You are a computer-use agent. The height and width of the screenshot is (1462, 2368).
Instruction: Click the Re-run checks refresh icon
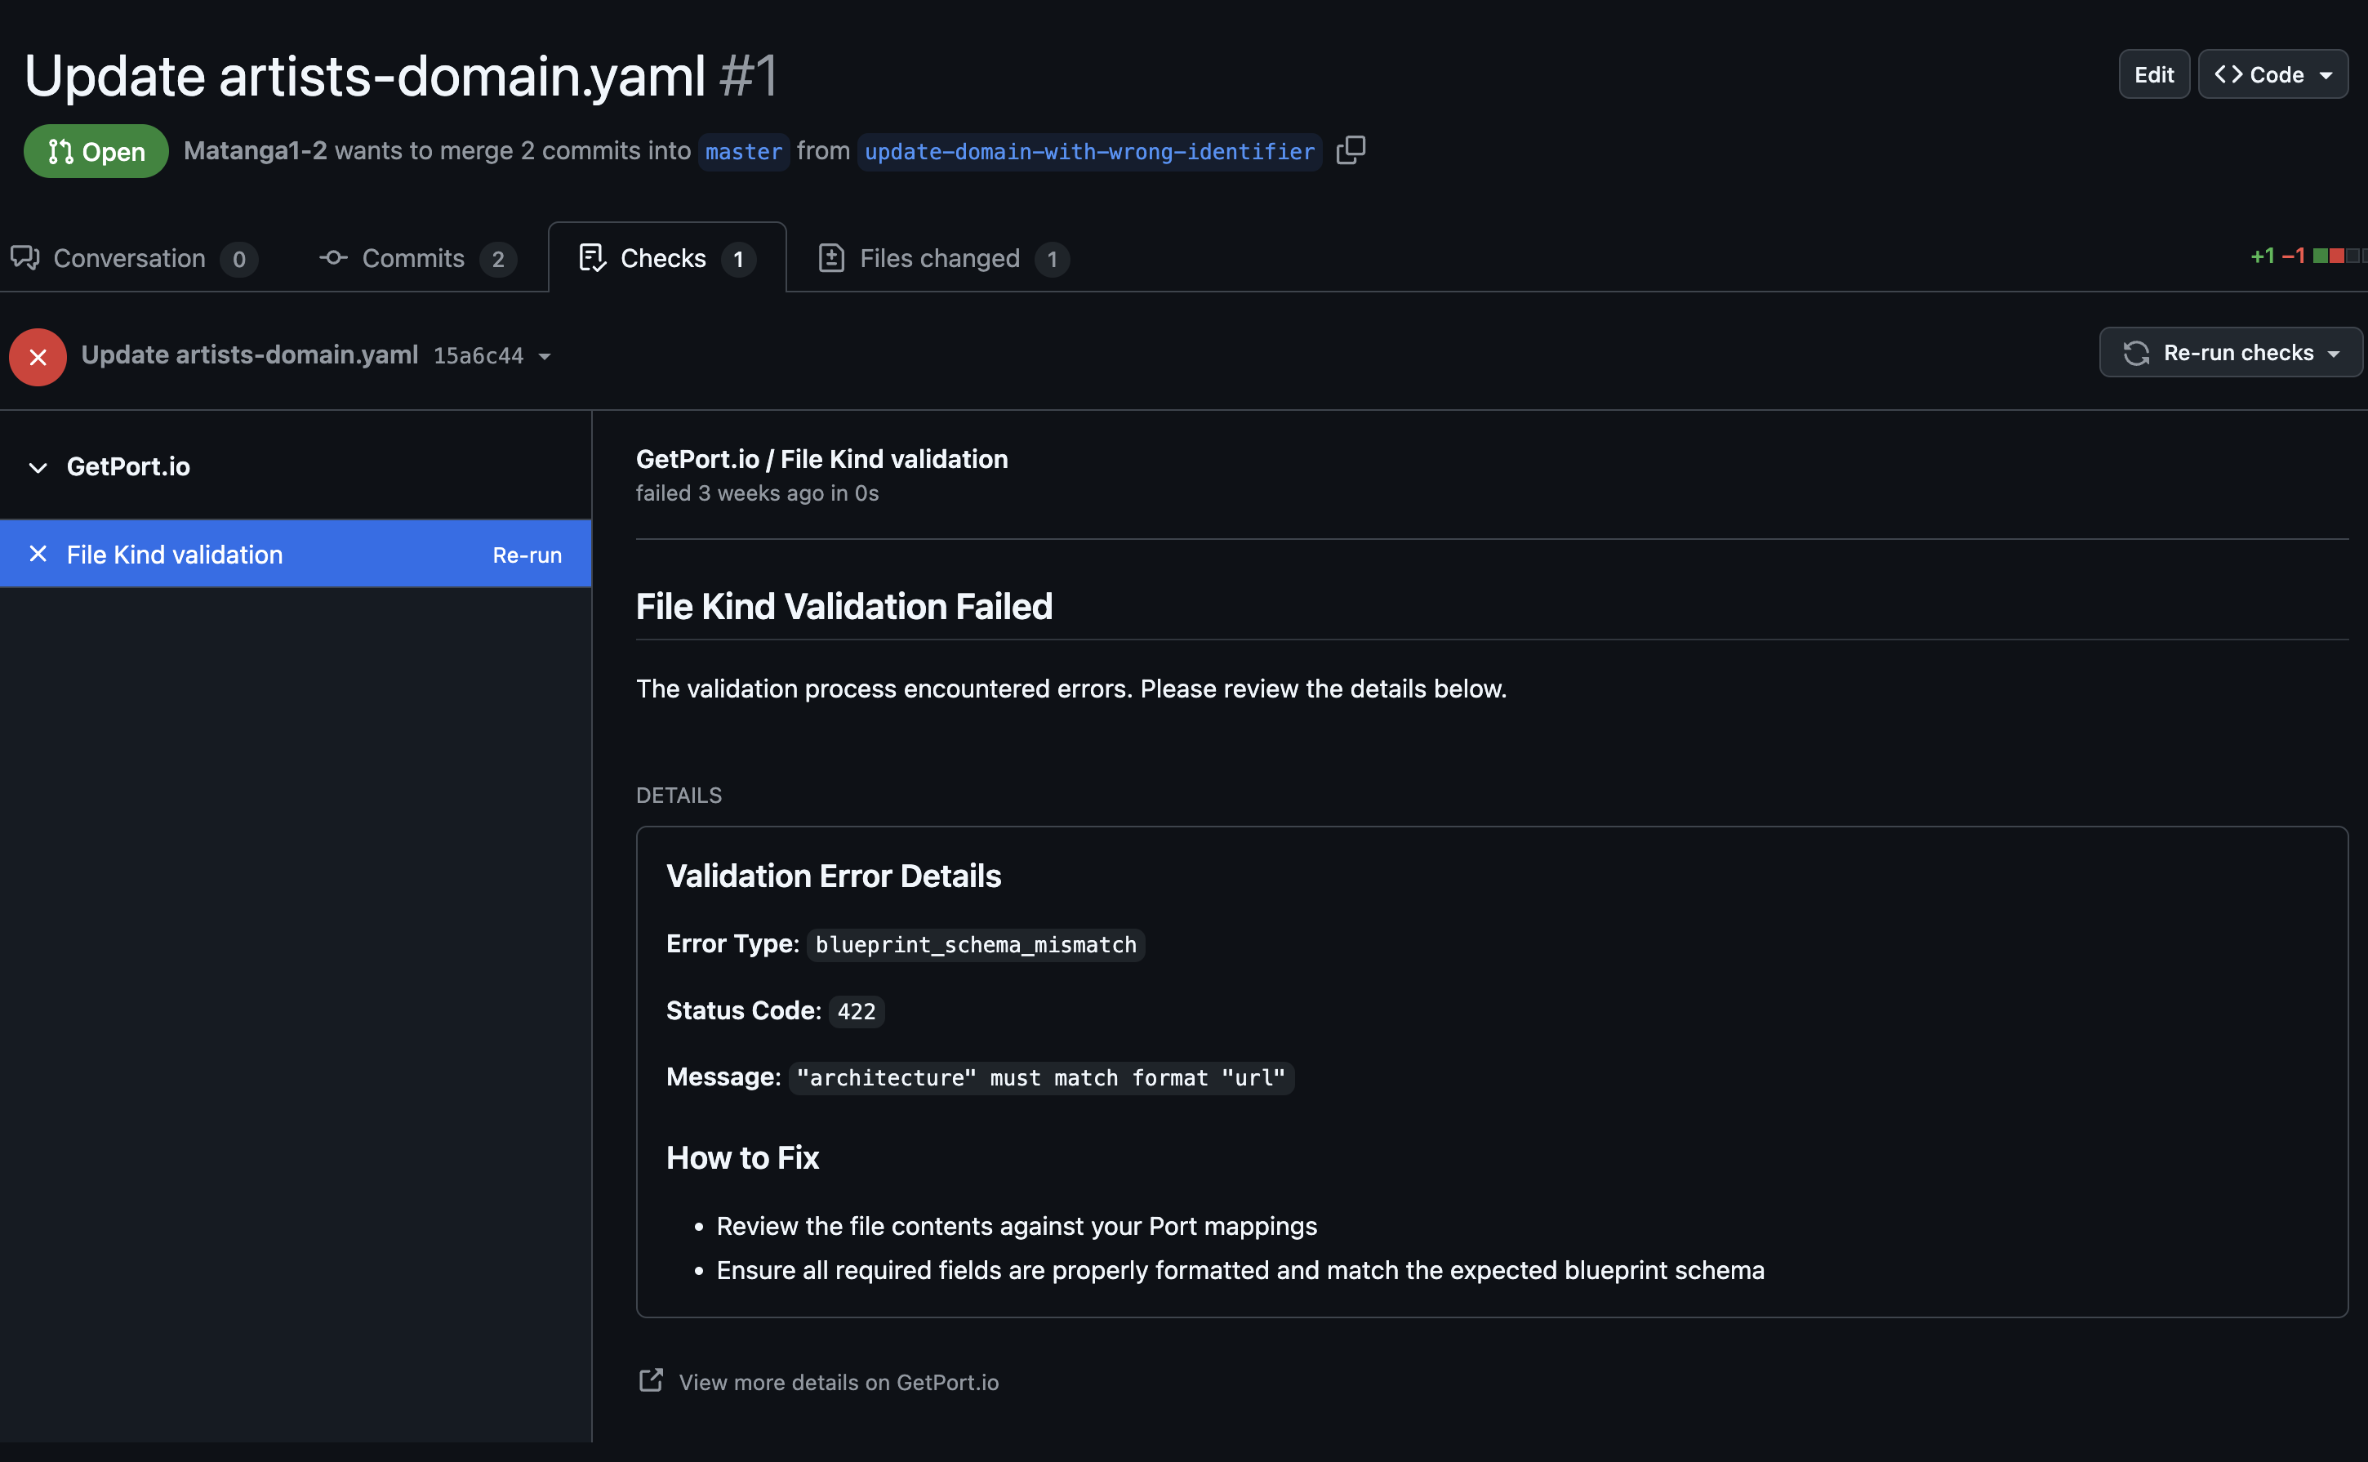[x=2136, y=353]
